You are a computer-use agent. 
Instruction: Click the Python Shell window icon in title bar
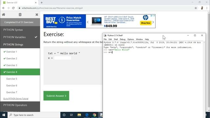(105, 35)
